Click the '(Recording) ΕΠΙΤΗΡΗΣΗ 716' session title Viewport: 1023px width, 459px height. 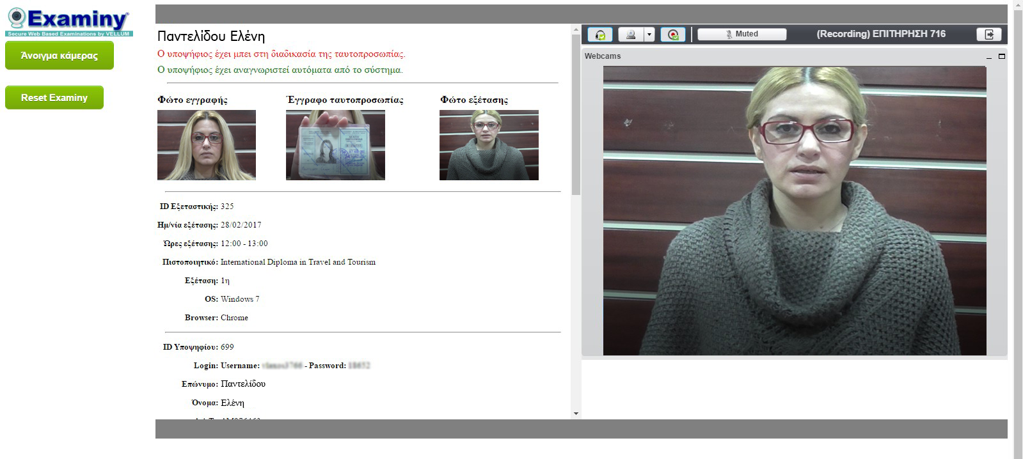coord(881,34)
